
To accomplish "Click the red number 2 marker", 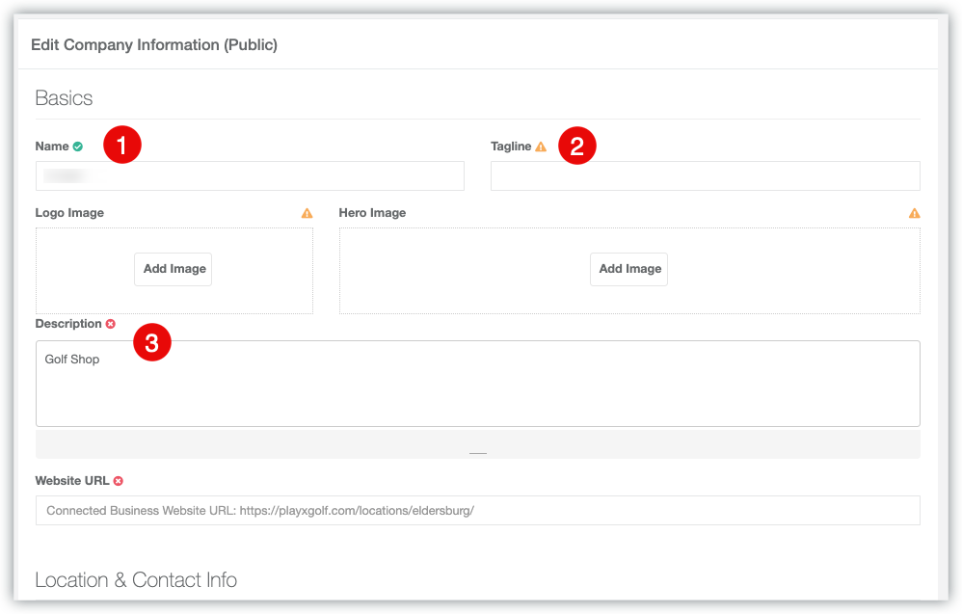I will pyautogui.click(x=577, y=147).
